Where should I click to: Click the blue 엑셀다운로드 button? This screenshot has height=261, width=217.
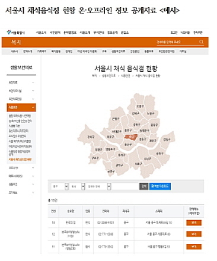pyautogui.click(x=160, y=186)
